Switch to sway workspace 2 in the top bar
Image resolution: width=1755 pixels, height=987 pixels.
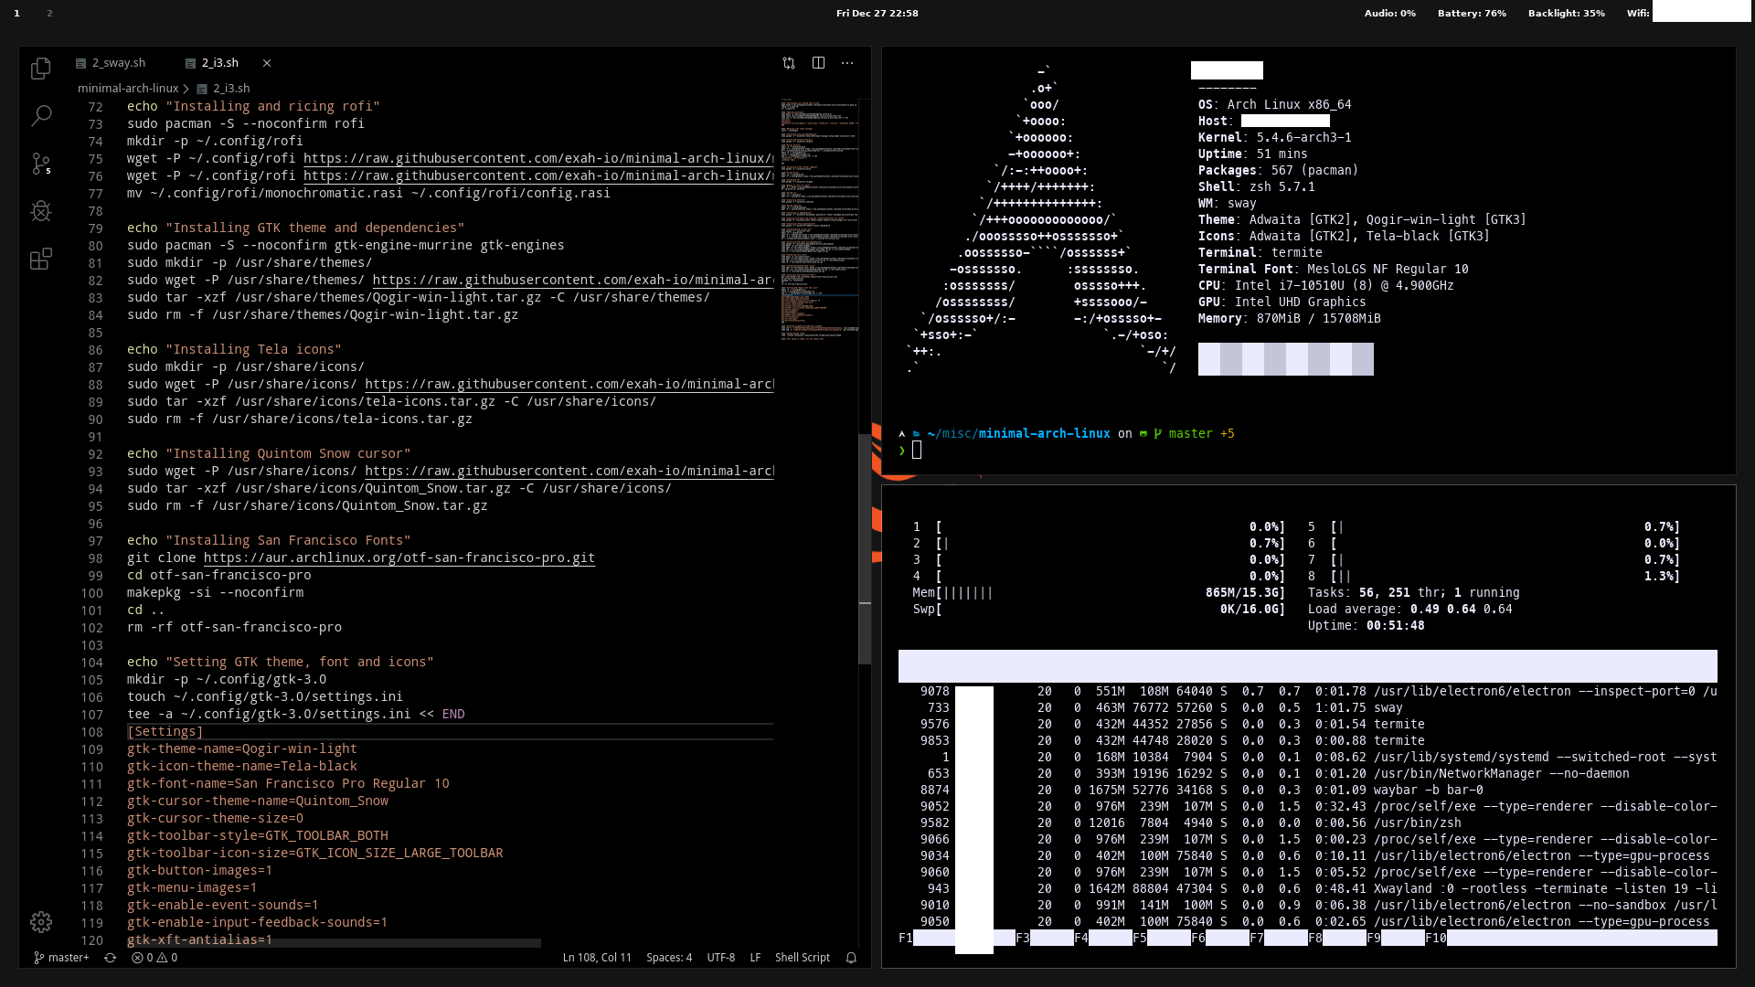coord(49,13)
